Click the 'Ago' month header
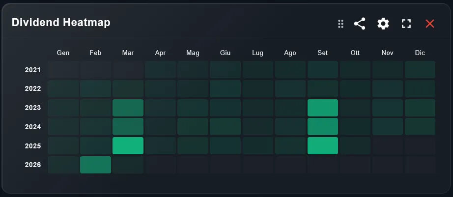 coord(290,53)
